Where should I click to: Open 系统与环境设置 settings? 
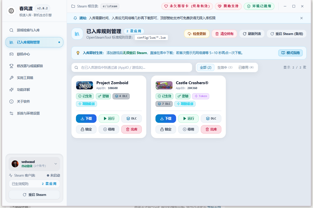[x=34, y=113]
